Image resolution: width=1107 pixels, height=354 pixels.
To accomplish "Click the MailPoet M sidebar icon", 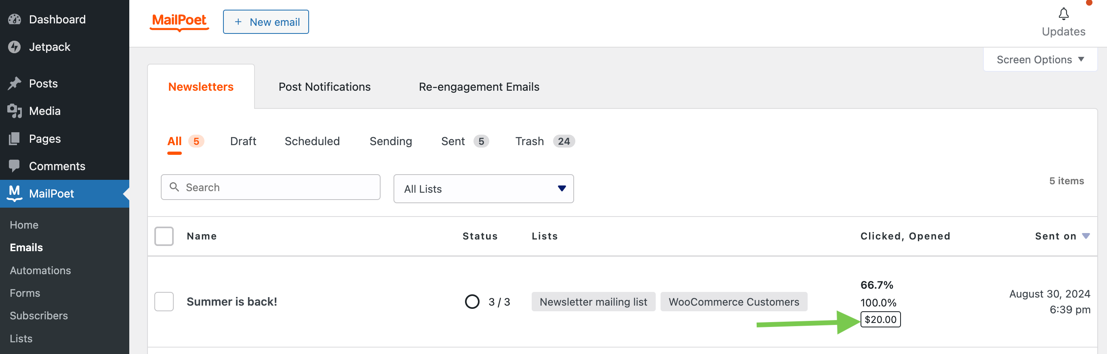I will tap(15, 193).
